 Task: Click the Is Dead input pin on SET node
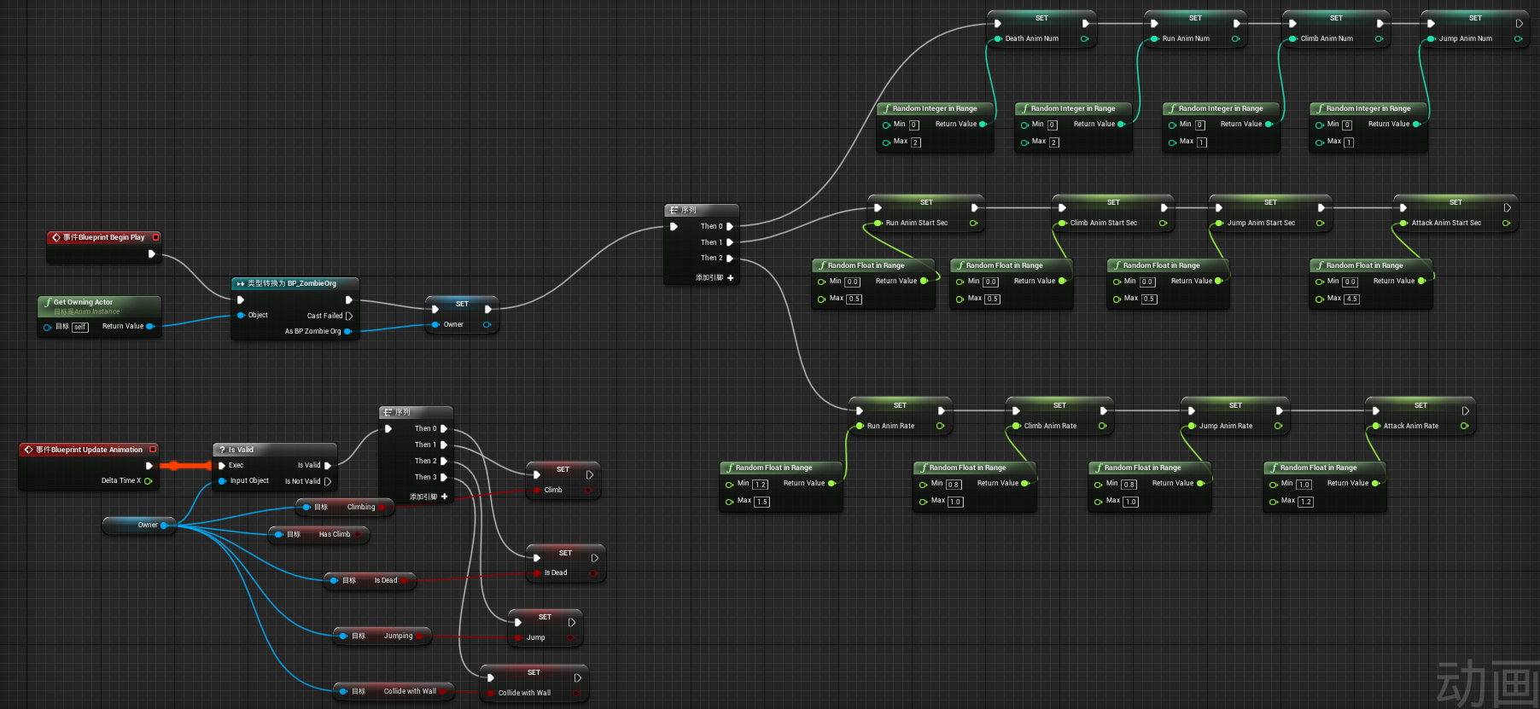pos(536,572)
